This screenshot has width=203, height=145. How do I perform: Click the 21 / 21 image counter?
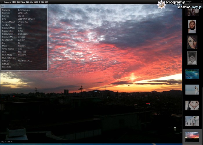coord(4,142)
